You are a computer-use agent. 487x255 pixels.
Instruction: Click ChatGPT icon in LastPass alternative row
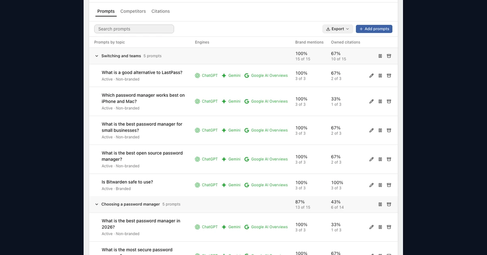tap(198, 76)
